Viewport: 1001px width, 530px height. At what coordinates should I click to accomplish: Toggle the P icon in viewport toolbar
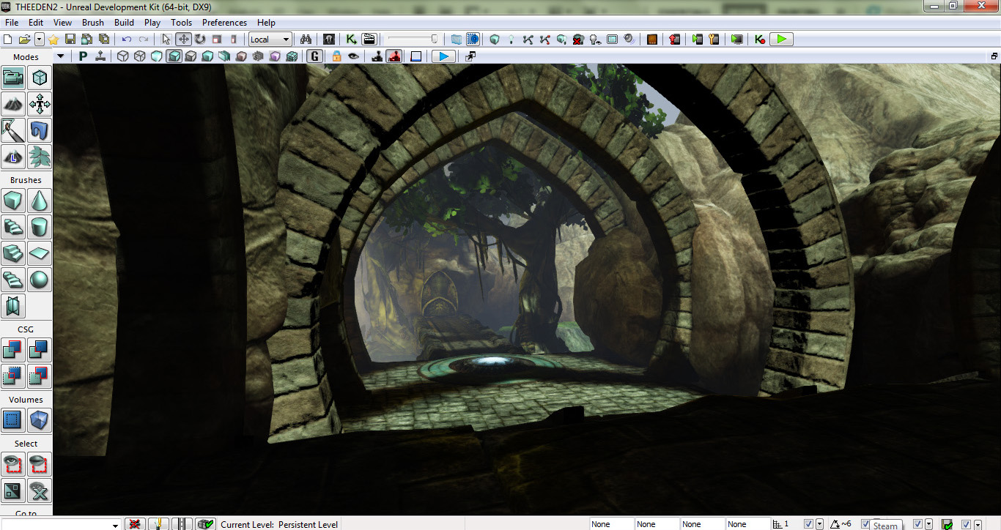pyautogui.click(x=83, y=56)
